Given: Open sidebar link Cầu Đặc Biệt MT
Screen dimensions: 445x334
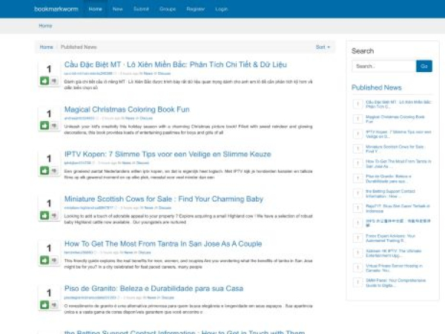Looking at the screenshot, I should [398, 104].
